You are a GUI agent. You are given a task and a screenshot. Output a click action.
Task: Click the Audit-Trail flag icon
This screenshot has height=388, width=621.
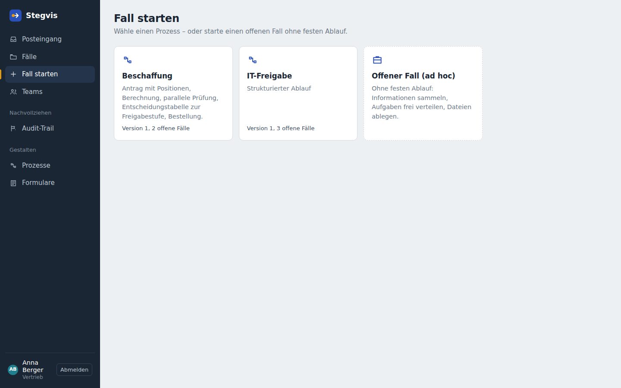pyautogui.click(x=13, y=128)
